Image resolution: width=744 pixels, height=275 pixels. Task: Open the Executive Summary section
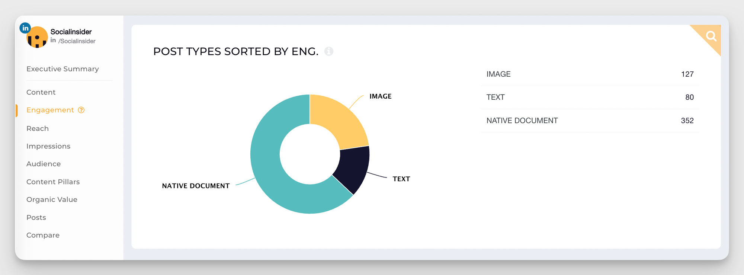pos(62,69)
